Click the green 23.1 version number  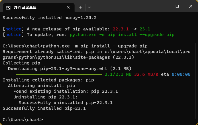coord(145,29)
